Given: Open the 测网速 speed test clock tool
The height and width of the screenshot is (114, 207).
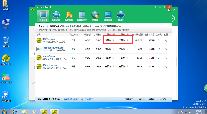Looking at the screenshot, I should [x=121, y=16].
